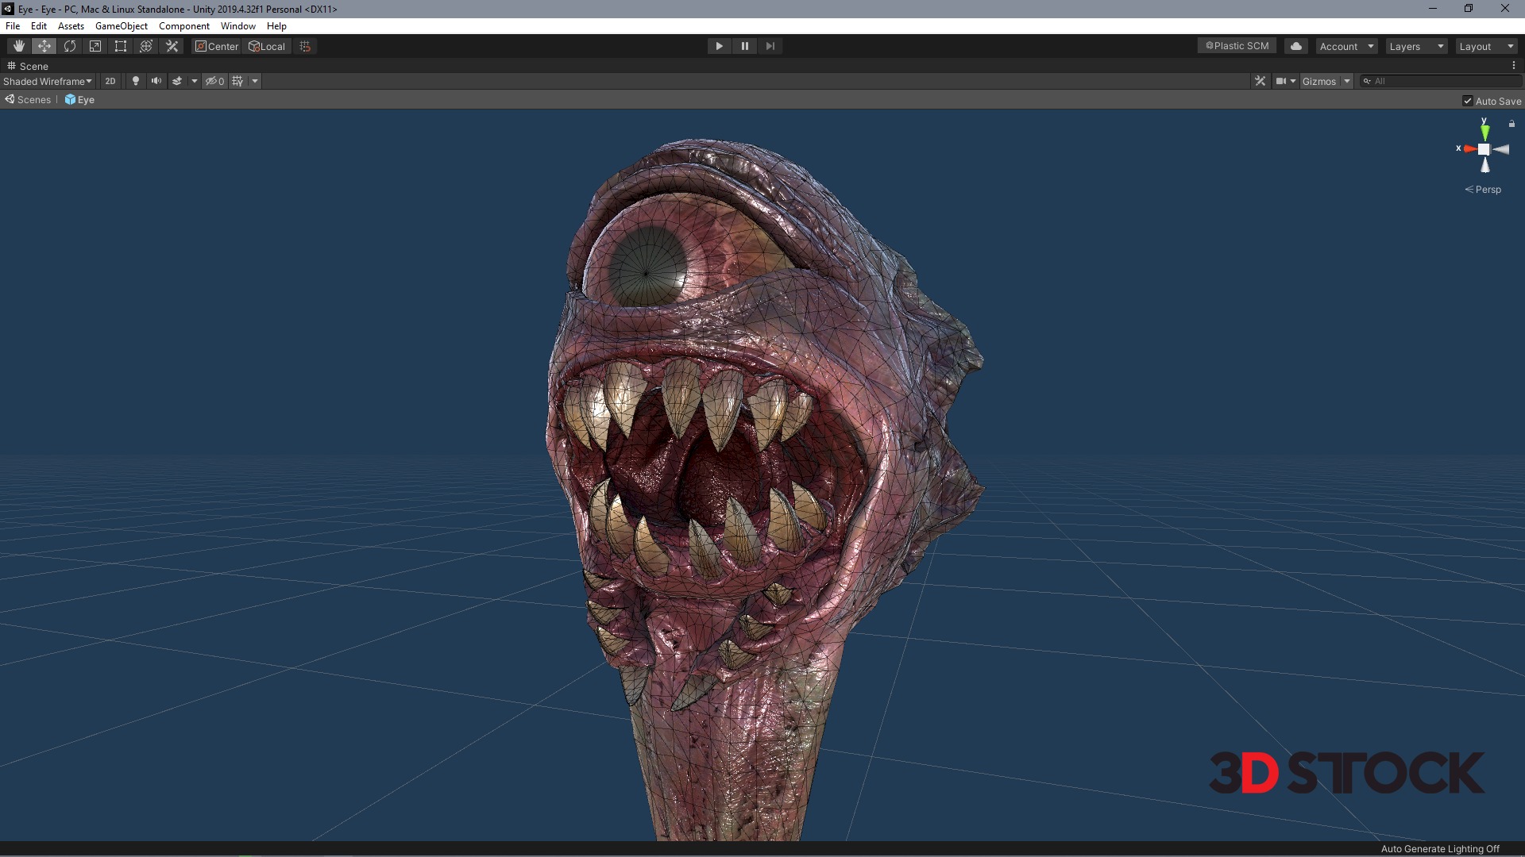The height and width of the screenshot is (857, 1525).
Task: Toggle scene lighting bulb
Action: click(x=136, y=81)
